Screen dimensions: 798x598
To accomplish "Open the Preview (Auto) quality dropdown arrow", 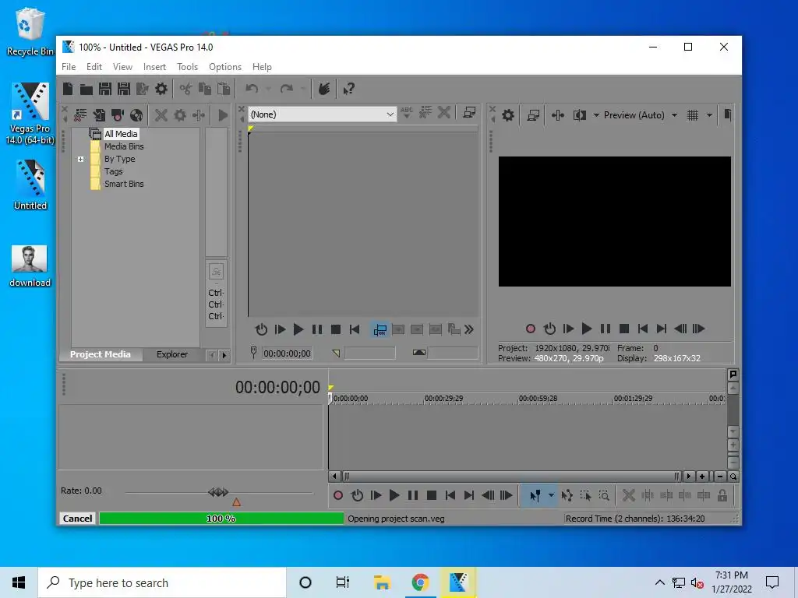I will pyautogui.click(x=674, y=115).
